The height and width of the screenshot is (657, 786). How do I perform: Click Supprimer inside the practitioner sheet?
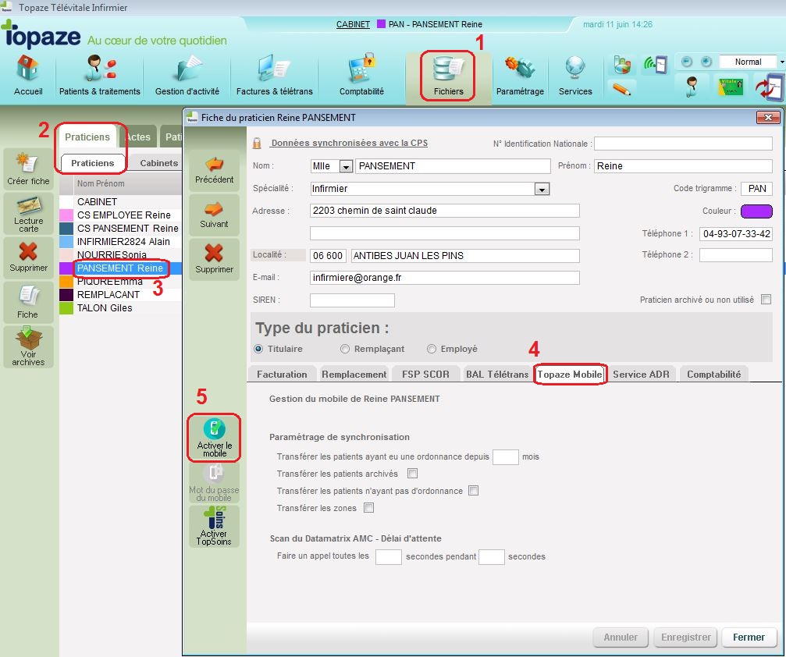click(x=214, y=258)
